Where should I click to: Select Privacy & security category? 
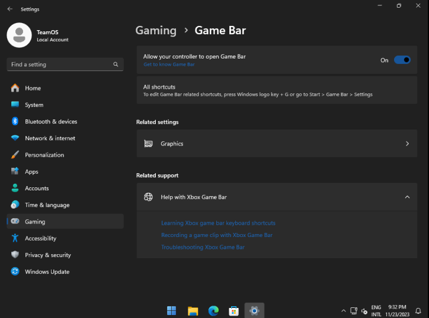tap(65, 255)
